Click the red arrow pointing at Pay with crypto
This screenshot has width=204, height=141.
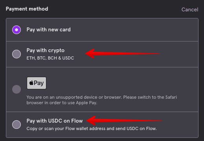coord(122,54)
